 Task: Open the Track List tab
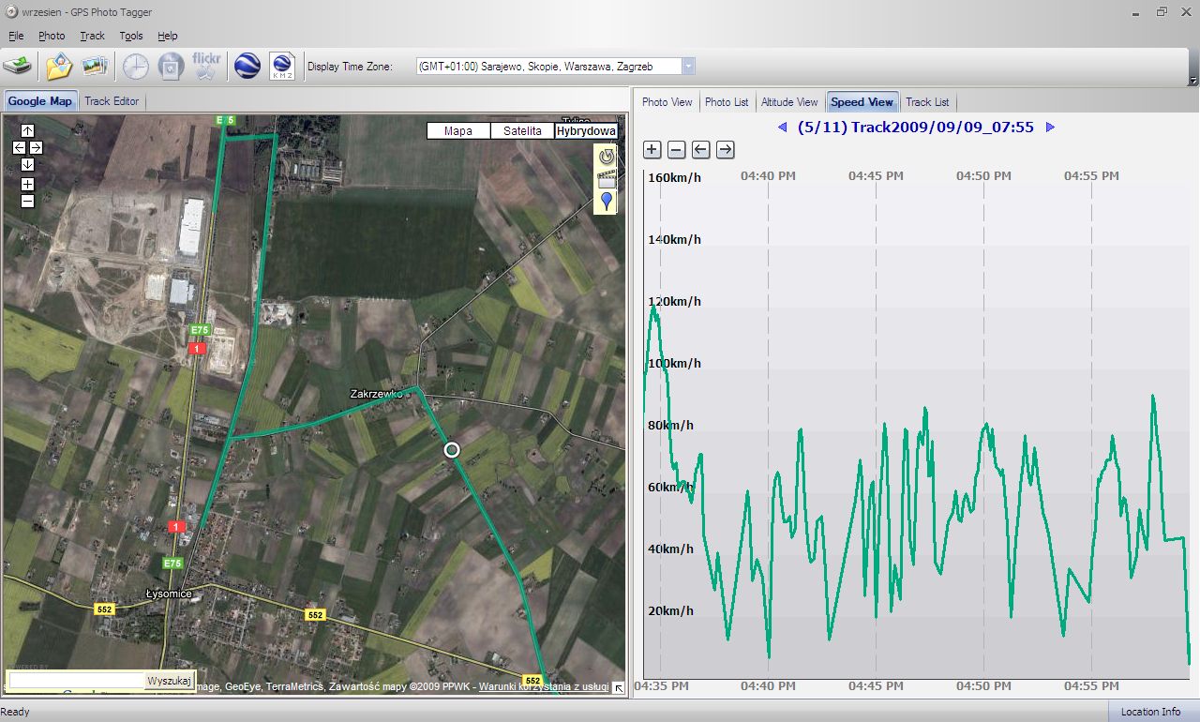click(927, 102)
